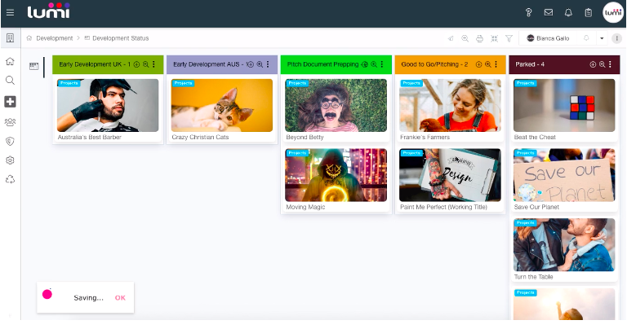Zoom the Pitch Document Prepping column
The image size is (627, 329).
tap(374, 64)
